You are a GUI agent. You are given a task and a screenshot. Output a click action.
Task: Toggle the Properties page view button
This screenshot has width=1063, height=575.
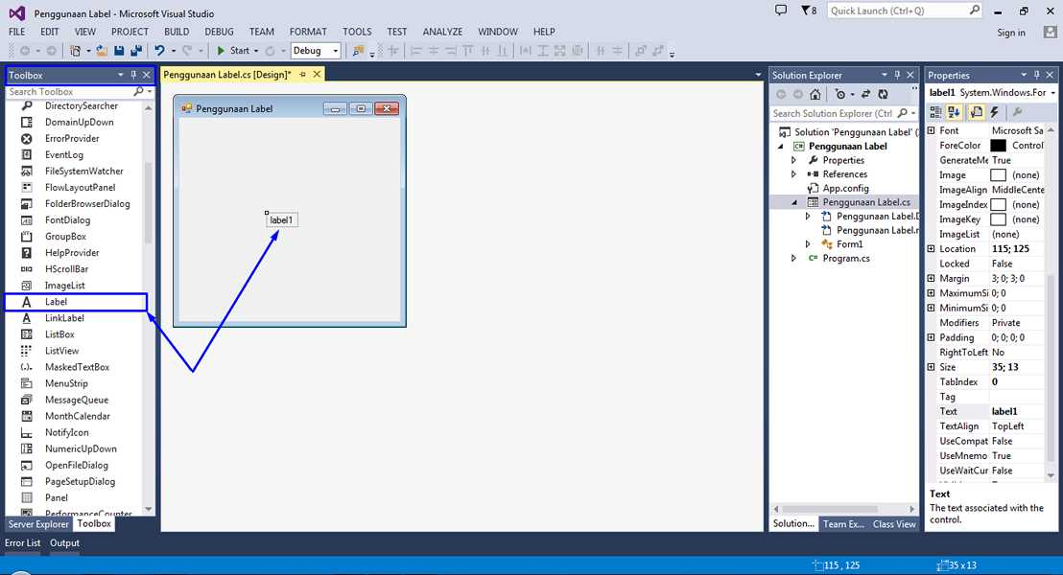pos(977,112)
